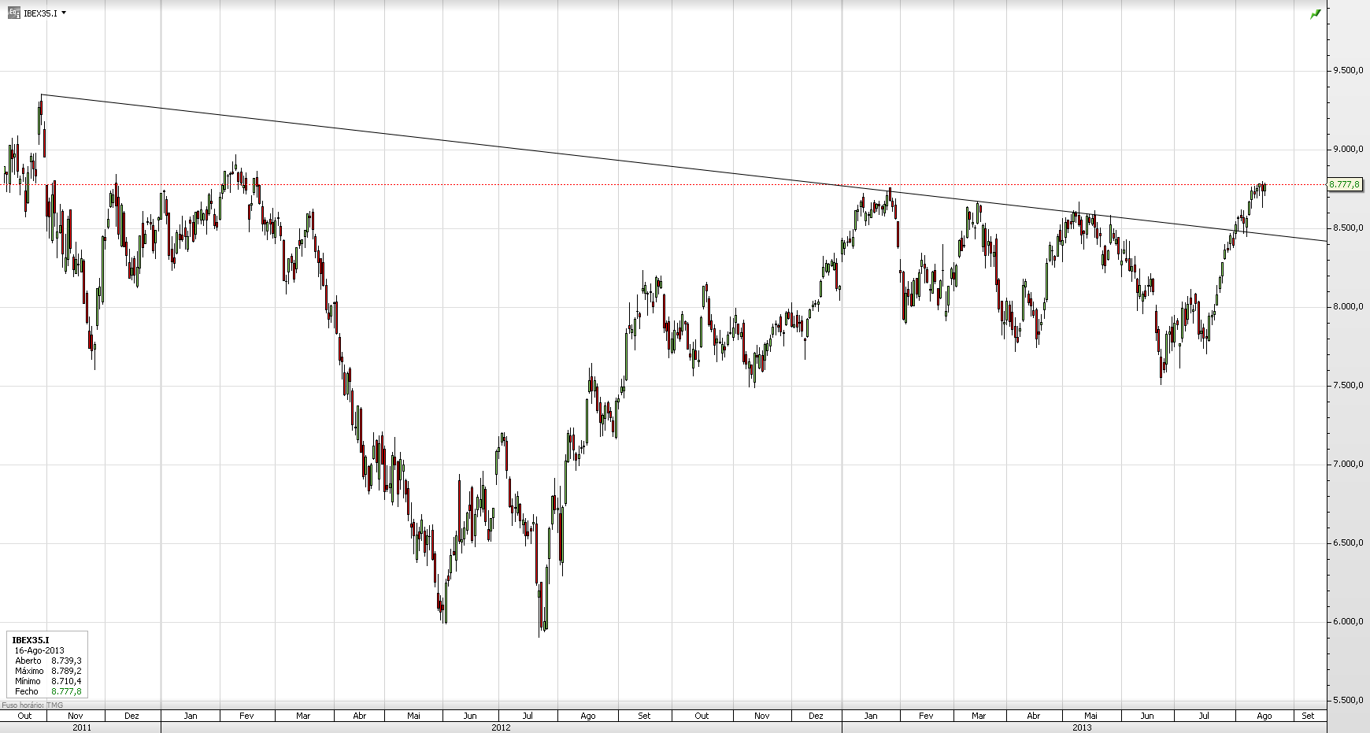This screenshot has height=733, width=1370.
Task: Click the green 8.777,8 price tag on the axis
Action: (x=1344, y=184)
